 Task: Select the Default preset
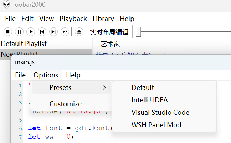click(143, 87)
